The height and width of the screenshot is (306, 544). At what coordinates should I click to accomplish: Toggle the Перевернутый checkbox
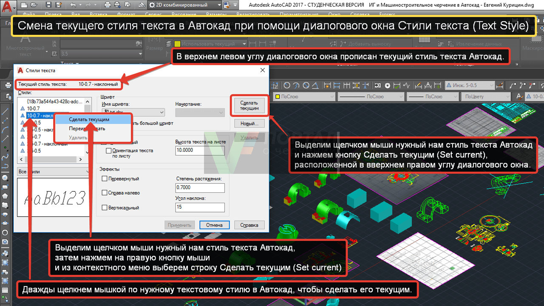(x=105, y=179)
